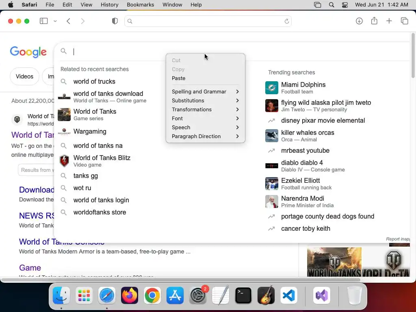
Task: Choose 'worldoftanks store' suggestion
Action: click(100, 212)
